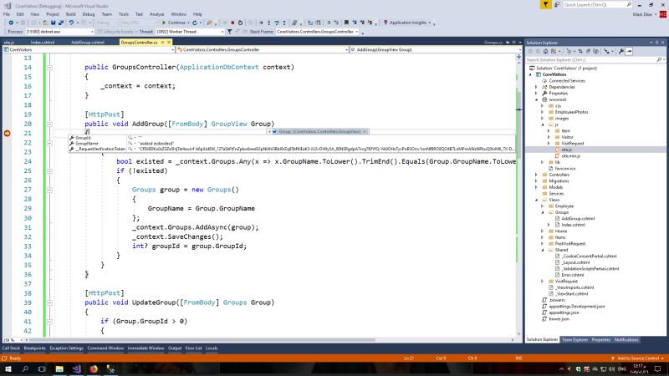Click the Undo icon in toolbar
Viewport: 669px width, 376px height.
pyautogui.click(x=71, y=23)
